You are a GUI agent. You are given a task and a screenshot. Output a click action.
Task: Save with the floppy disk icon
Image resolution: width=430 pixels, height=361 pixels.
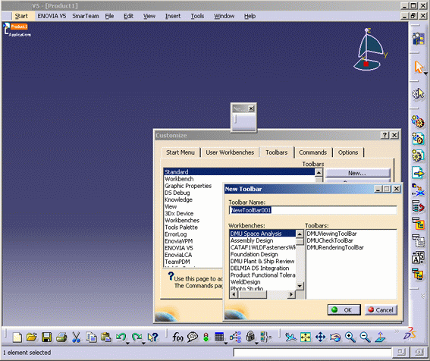pos(46,337)
